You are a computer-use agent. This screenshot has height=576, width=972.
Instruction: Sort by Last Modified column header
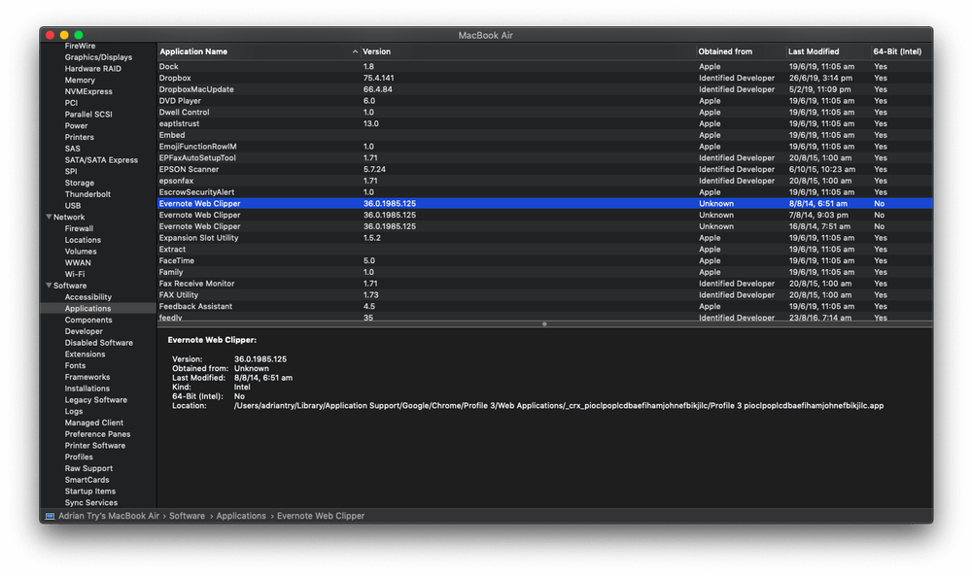814,52
